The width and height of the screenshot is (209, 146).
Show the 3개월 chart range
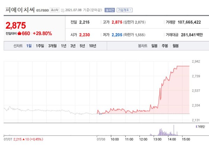coord(53,46)
